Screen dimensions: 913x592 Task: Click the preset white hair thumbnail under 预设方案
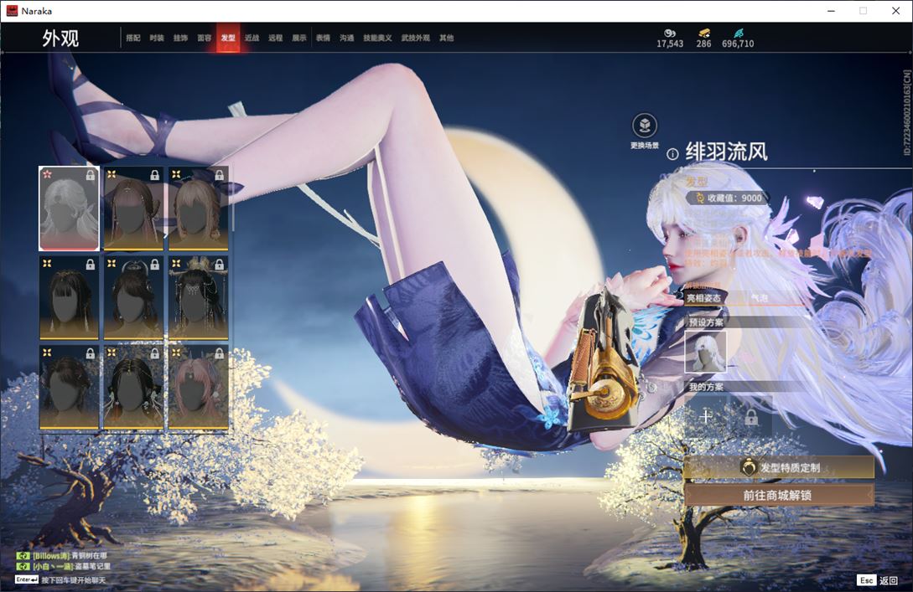pyautogui.click(x=705, y=351)
